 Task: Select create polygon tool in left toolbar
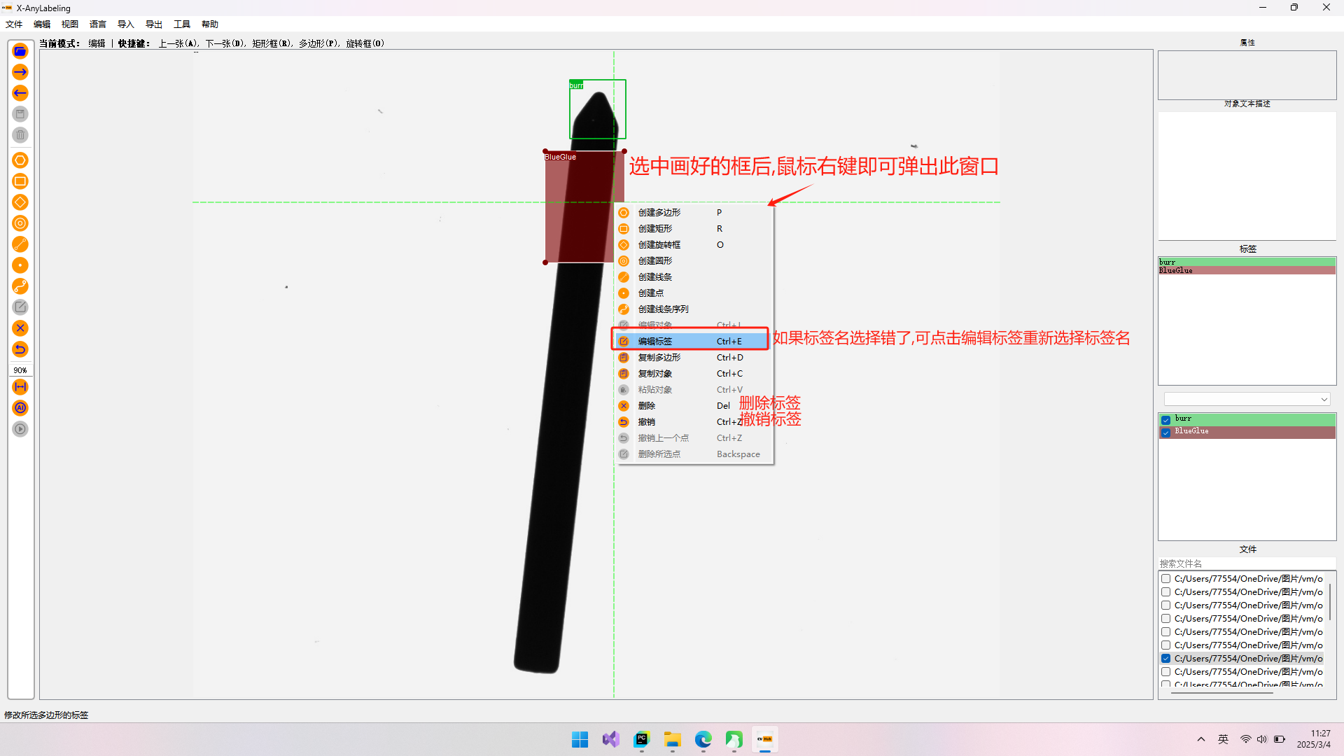20,160
